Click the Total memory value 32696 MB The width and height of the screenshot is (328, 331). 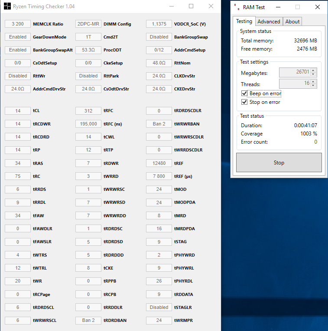pos(305,41)
